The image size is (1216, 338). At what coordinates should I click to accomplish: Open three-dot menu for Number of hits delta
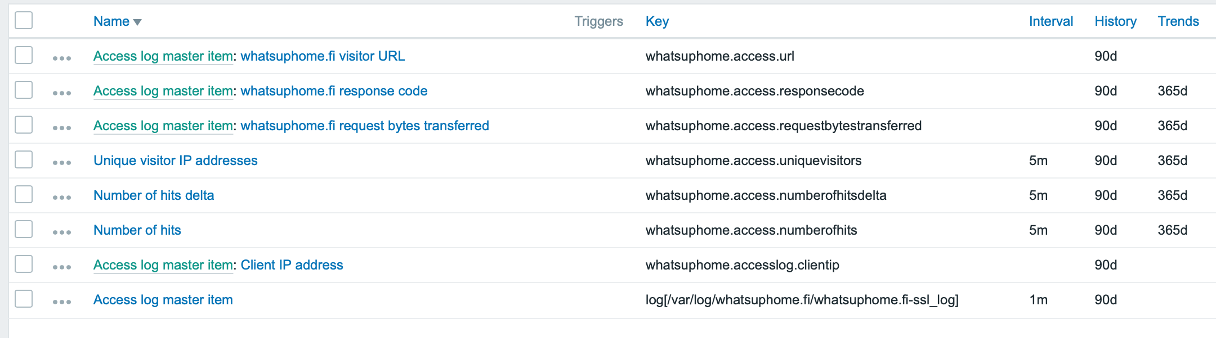coord(62,197)
